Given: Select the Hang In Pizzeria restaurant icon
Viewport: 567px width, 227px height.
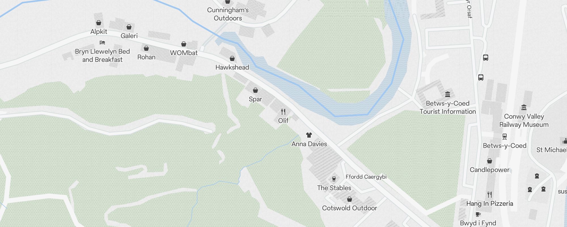Looking at the screenshot, I should (x=490, y=195).
